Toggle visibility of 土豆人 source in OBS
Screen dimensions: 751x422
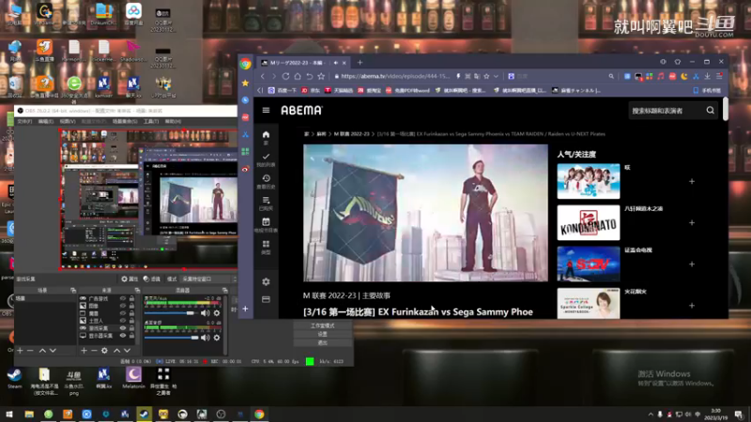tap(123, 321)
